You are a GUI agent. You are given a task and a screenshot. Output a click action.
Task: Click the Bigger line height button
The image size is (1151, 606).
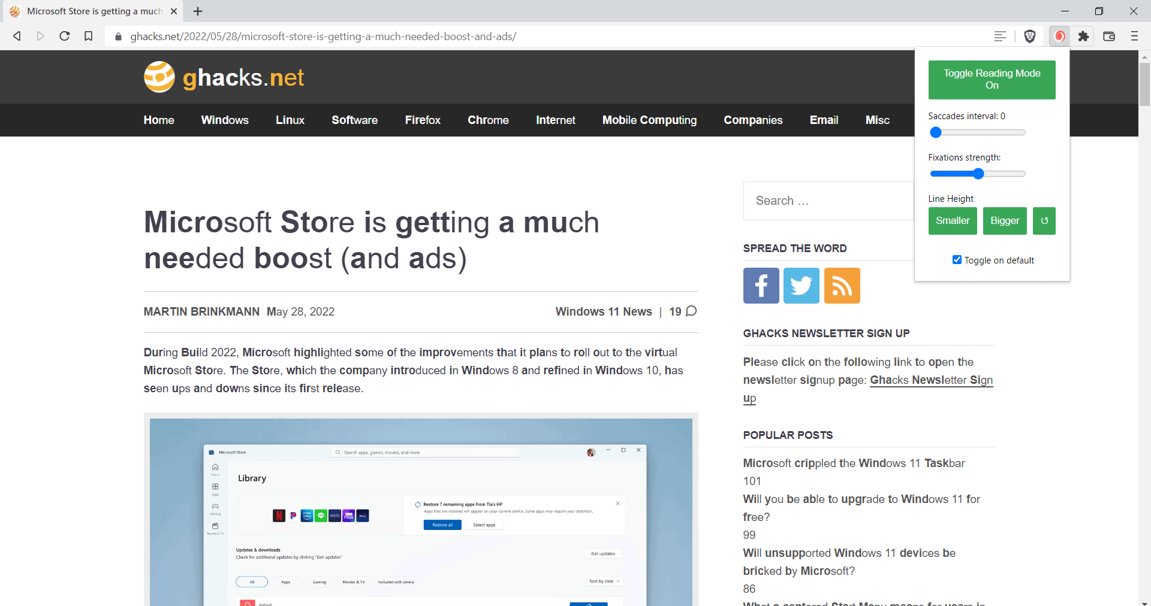tap(1005, 221)
